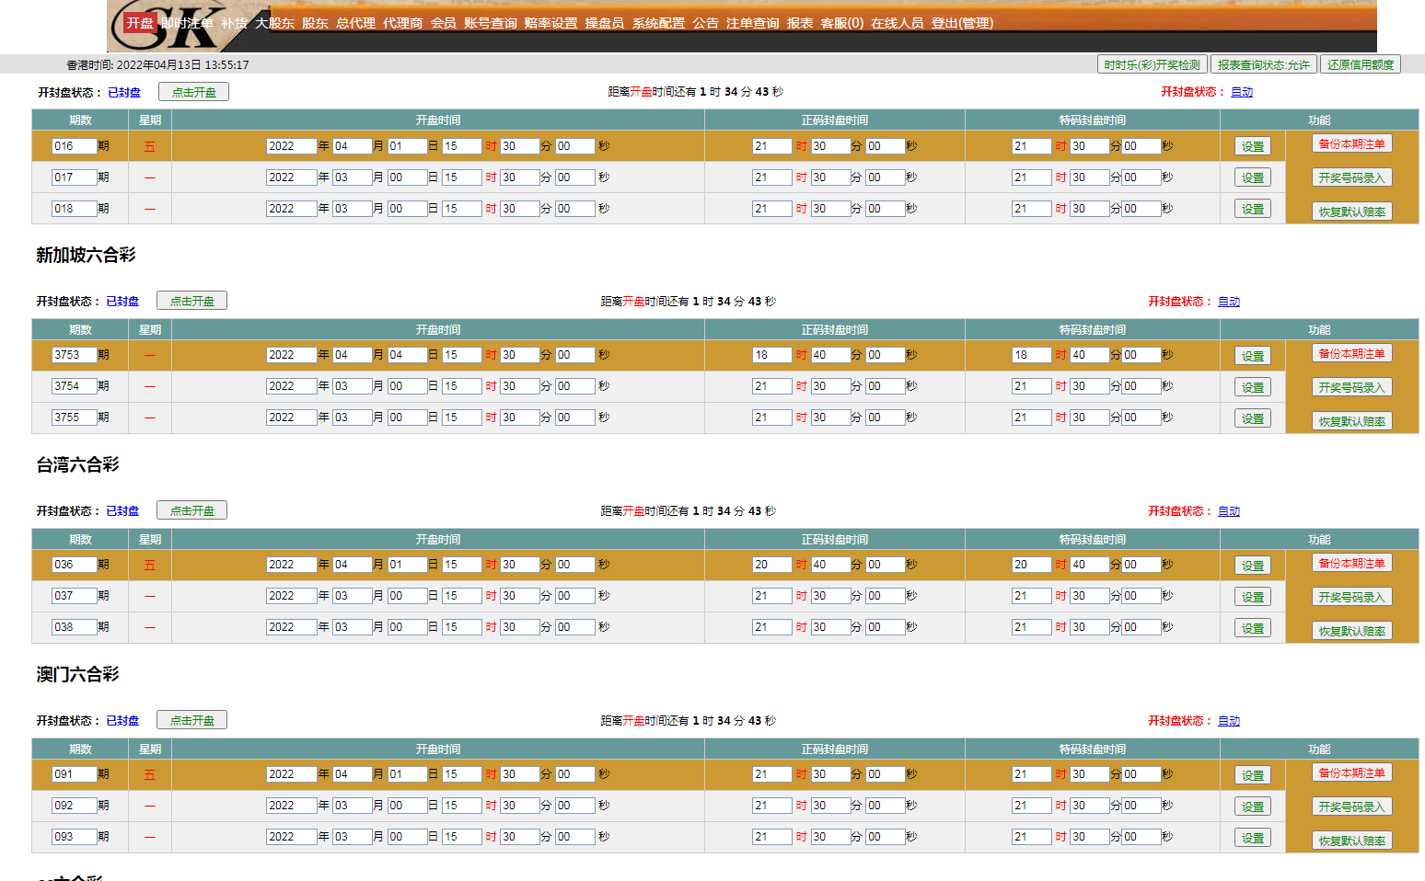Click 设置 button in period 017 row
The height and width of the screenshot is (881, 1425).
pyautogui.click(x=1253, y=177)
